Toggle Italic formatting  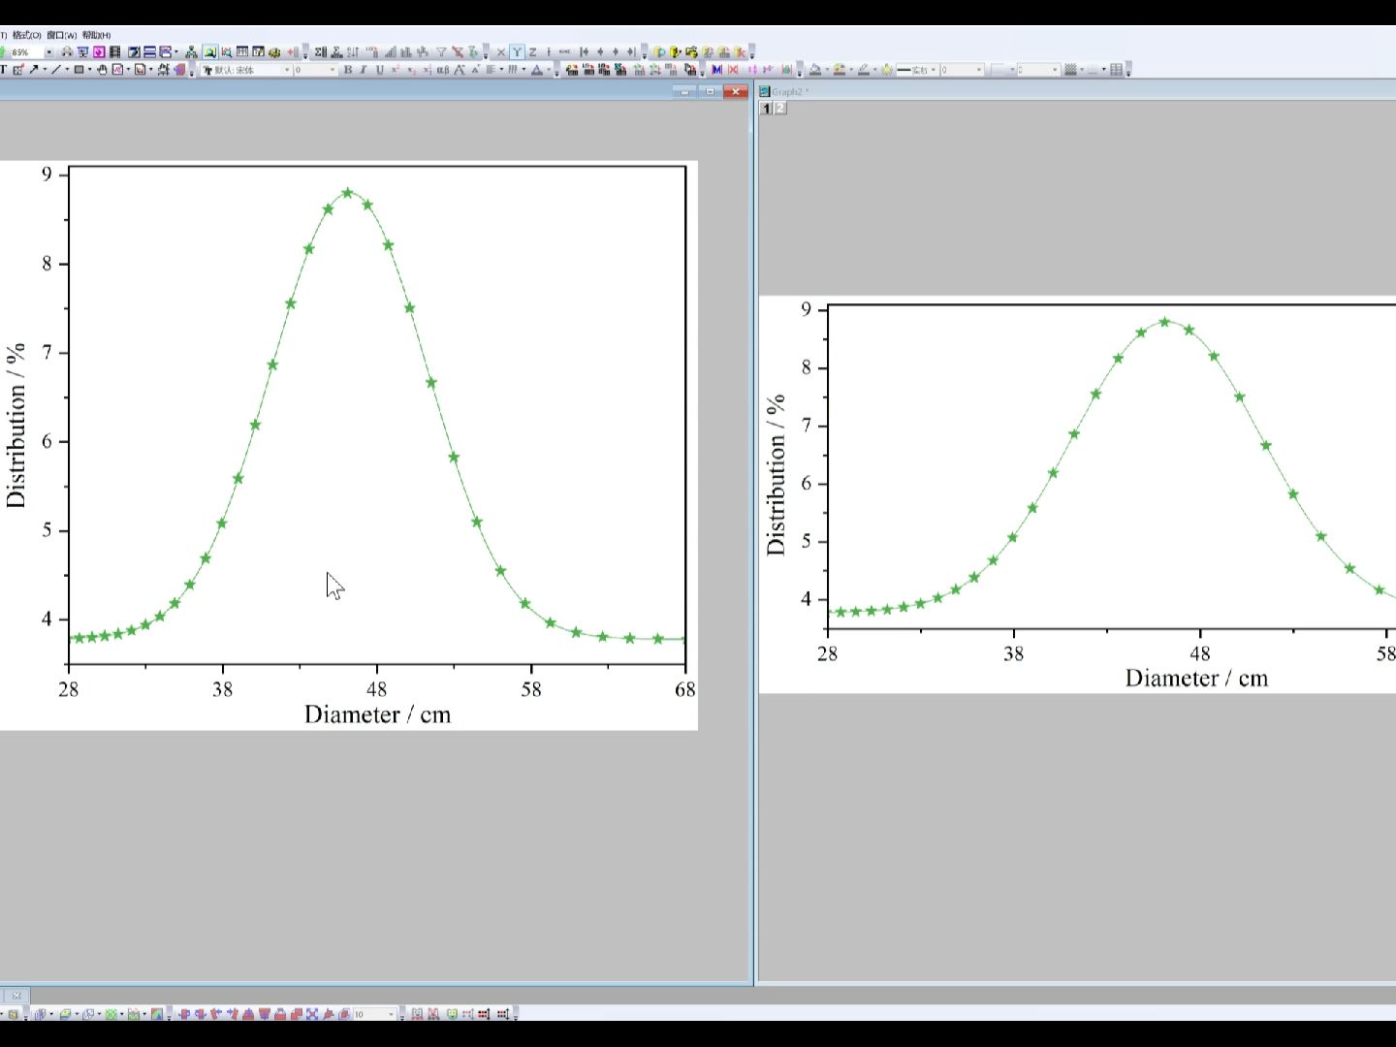(364, 70)
